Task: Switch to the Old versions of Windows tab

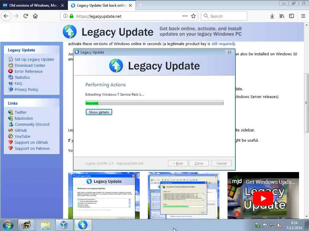Action: 33,5
